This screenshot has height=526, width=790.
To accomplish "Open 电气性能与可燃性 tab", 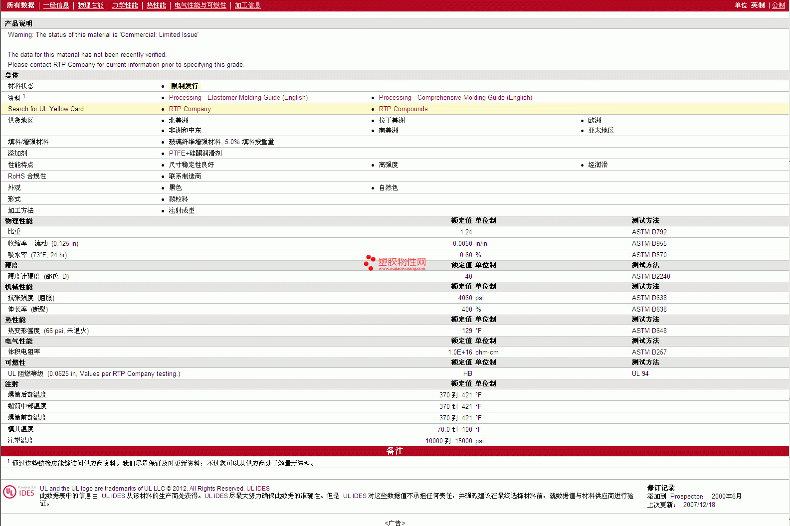I will coord(200,5).
